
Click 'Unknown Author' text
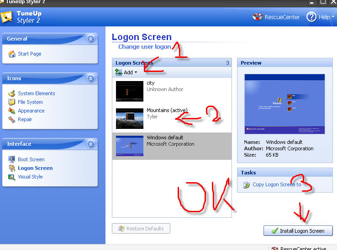165,89
